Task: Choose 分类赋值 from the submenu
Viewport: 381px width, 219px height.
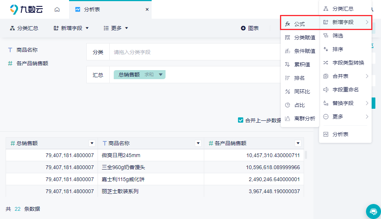Action: (x=300, y=37)
